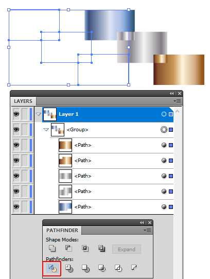Click <Group> selection indicator square
210x279 pixels.
coord(171,130)
